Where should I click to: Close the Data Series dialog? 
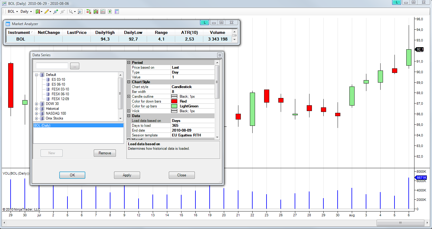click(220, 55)
